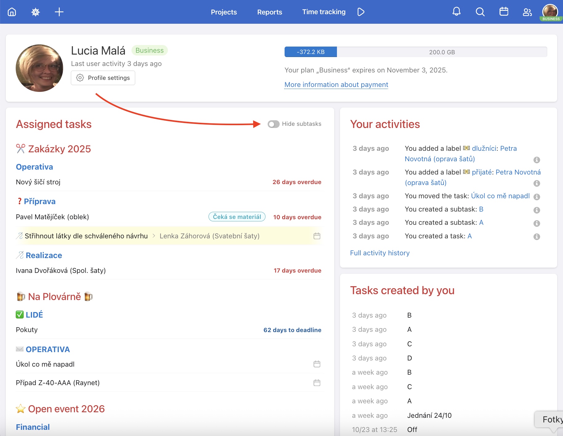This screenshot has width=563, height=436.
Task: Create a new item with the plus icon
Action: point(59,12)
